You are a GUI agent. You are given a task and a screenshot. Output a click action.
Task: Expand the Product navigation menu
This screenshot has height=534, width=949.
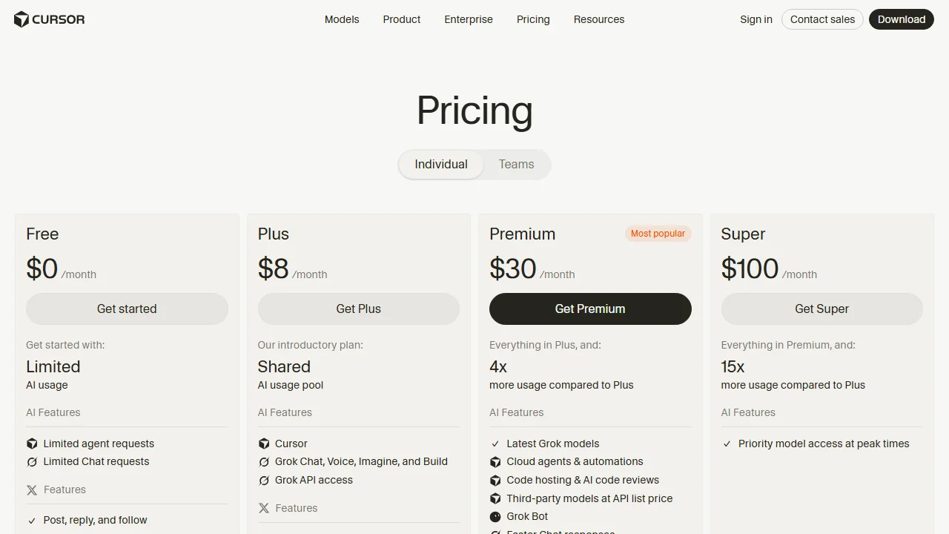(402, 19)
